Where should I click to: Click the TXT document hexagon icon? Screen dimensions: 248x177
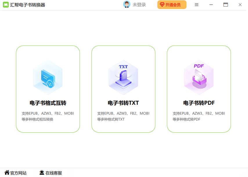pos(123,77)
